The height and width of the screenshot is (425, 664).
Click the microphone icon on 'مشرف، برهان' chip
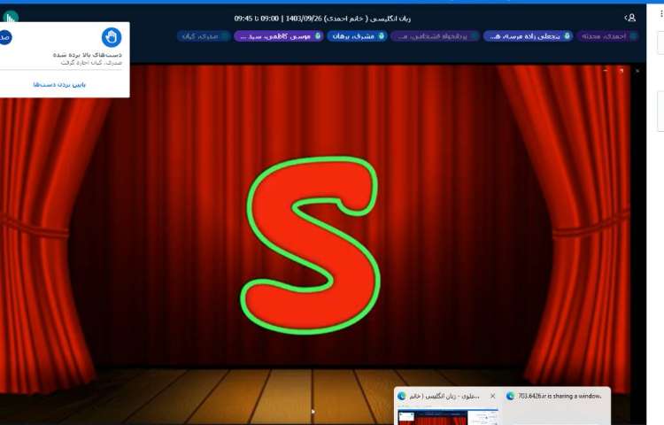[381, 36]
